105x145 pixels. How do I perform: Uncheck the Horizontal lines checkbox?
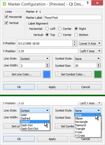point(6,17)
